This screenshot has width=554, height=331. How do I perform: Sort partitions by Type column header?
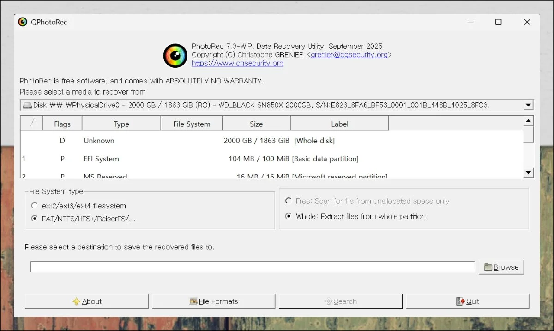coord(121,124)
